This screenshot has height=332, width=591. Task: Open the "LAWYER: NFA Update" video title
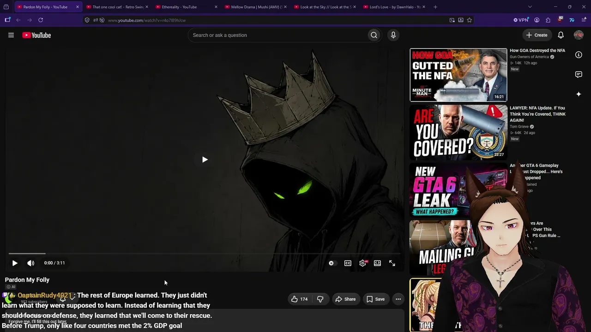pyautogui.click(x=537, y=114)
